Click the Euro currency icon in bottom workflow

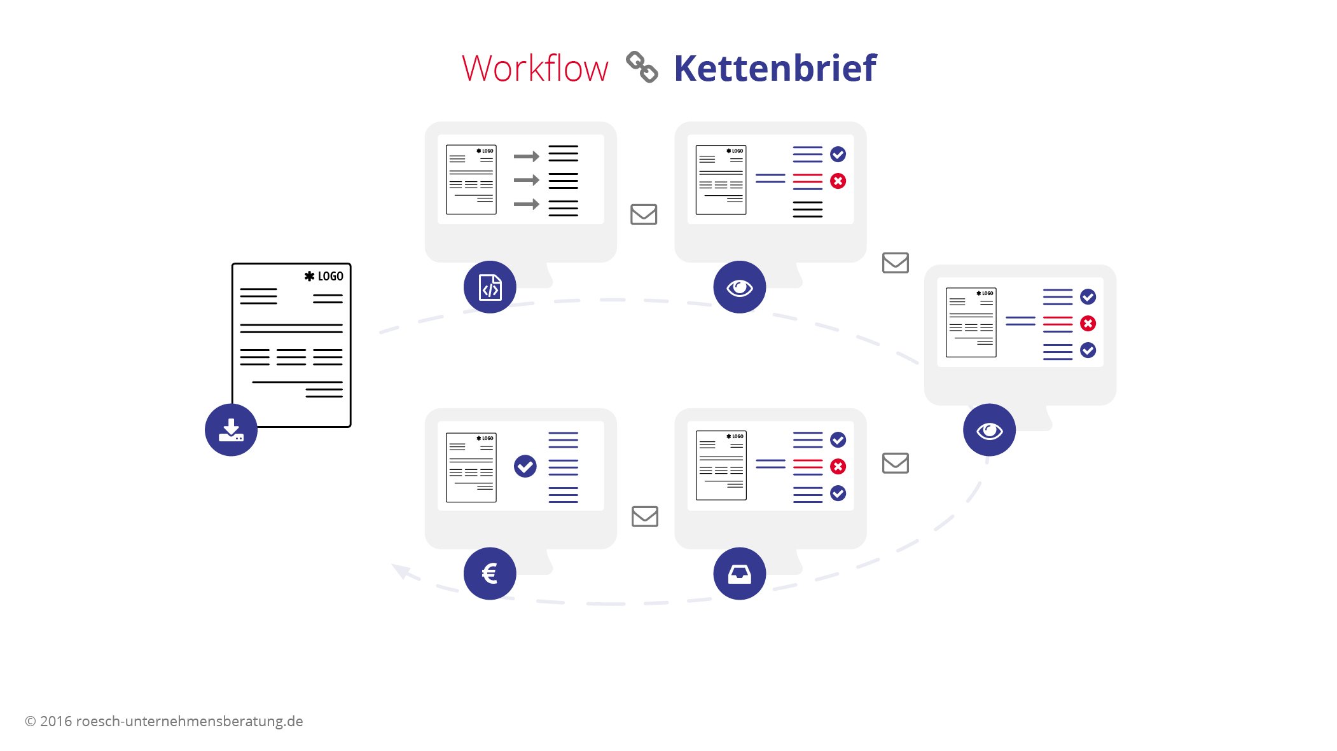489,573
